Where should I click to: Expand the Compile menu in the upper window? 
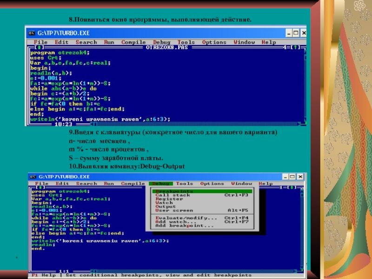[133, 42]
